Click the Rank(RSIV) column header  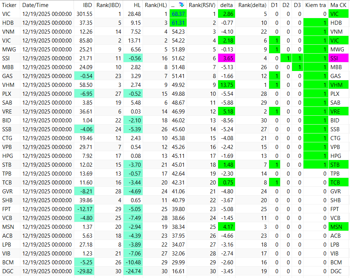tap(202, 5)
